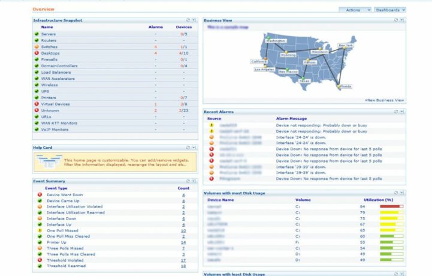Open the Three Polls Miss Cleared event type
The height and width of the screenshot is (276, 432).
pyautogui.click(x=71, y=254)
